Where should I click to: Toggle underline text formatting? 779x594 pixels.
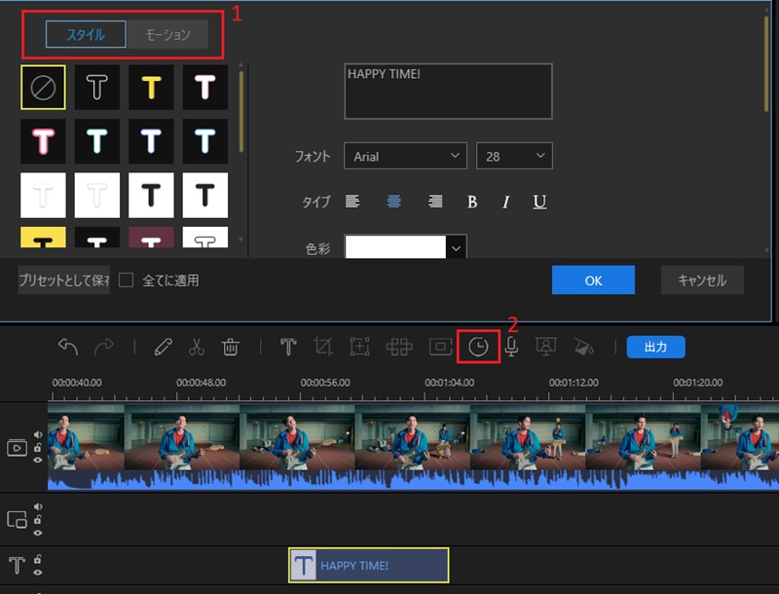539,202
